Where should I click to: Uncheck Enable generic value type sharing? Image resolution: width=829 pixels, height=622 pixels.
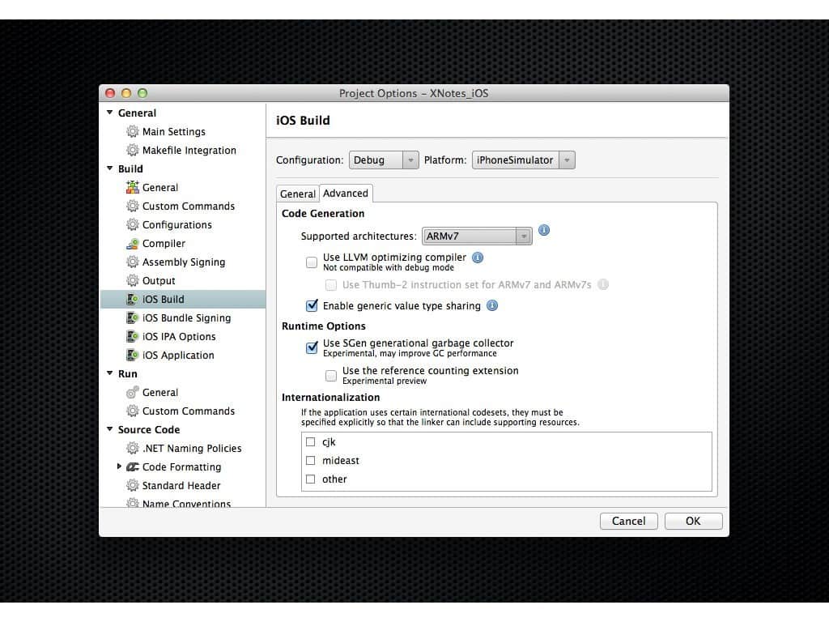pos(312,305)
